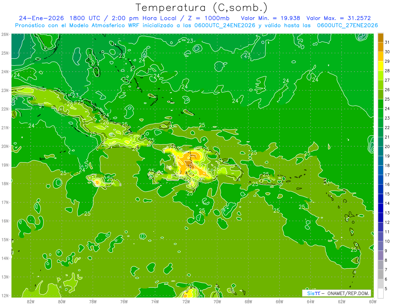Image resolution: width=396 pixels, height=306 pixels.
Task: Click longitude axis label "68W"
Action: coord(248,301)
